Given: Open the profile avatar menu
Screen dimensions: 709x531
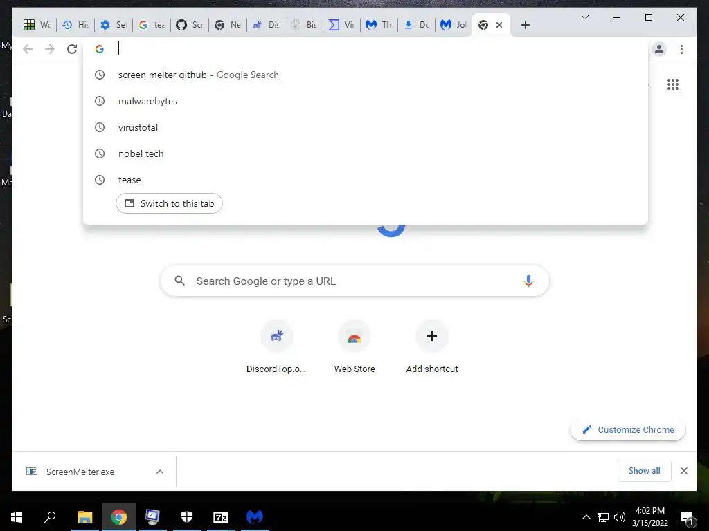Looking at the screenshot, I should [659, 49].
